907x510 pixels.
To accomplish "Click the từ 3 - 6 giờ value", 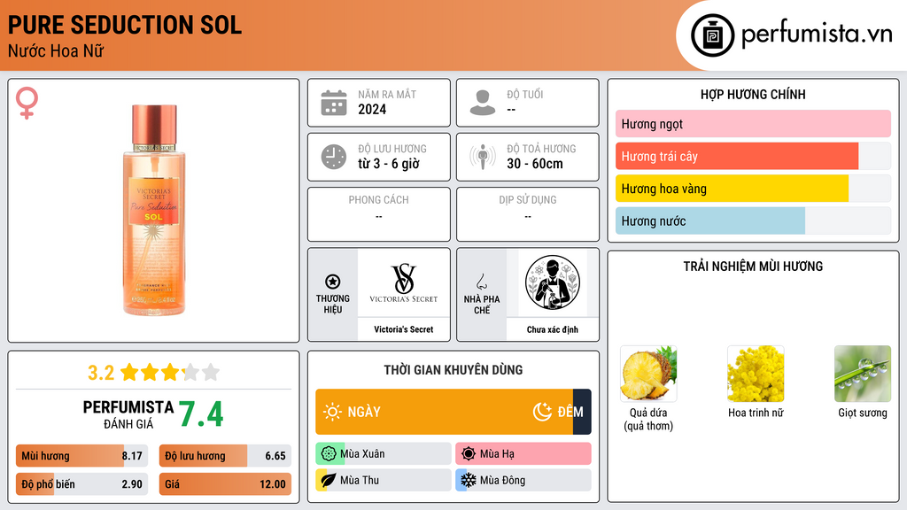I will pyautogui.click(x=389, y=164).
